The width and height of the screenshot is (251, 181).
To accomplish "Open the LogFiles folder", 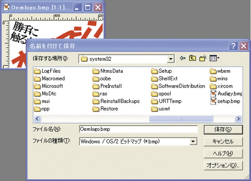I will tap(47, 71).
